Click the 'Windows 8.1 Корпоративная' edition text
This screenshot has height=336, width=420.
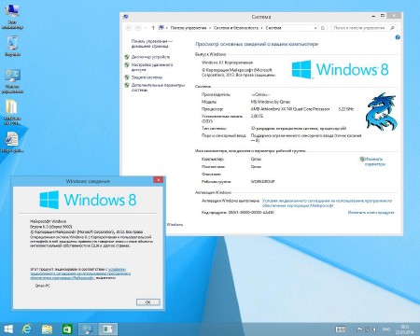227,63
